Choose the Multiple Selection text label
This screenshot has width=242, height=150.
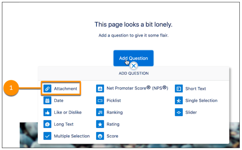(72, 136)
